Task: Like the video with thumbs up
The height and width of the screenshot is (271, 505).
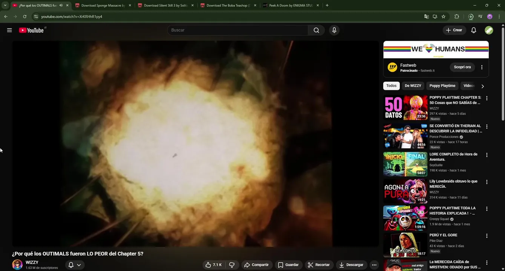Action: (x=213, y=265)
